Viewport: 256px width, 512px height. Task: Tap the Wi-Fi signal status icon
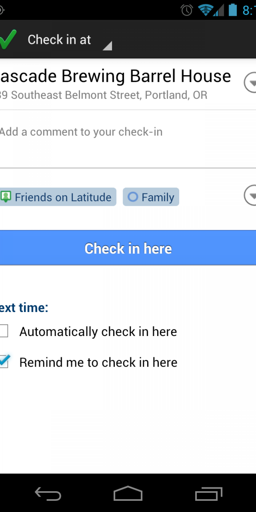pos(205,10)
